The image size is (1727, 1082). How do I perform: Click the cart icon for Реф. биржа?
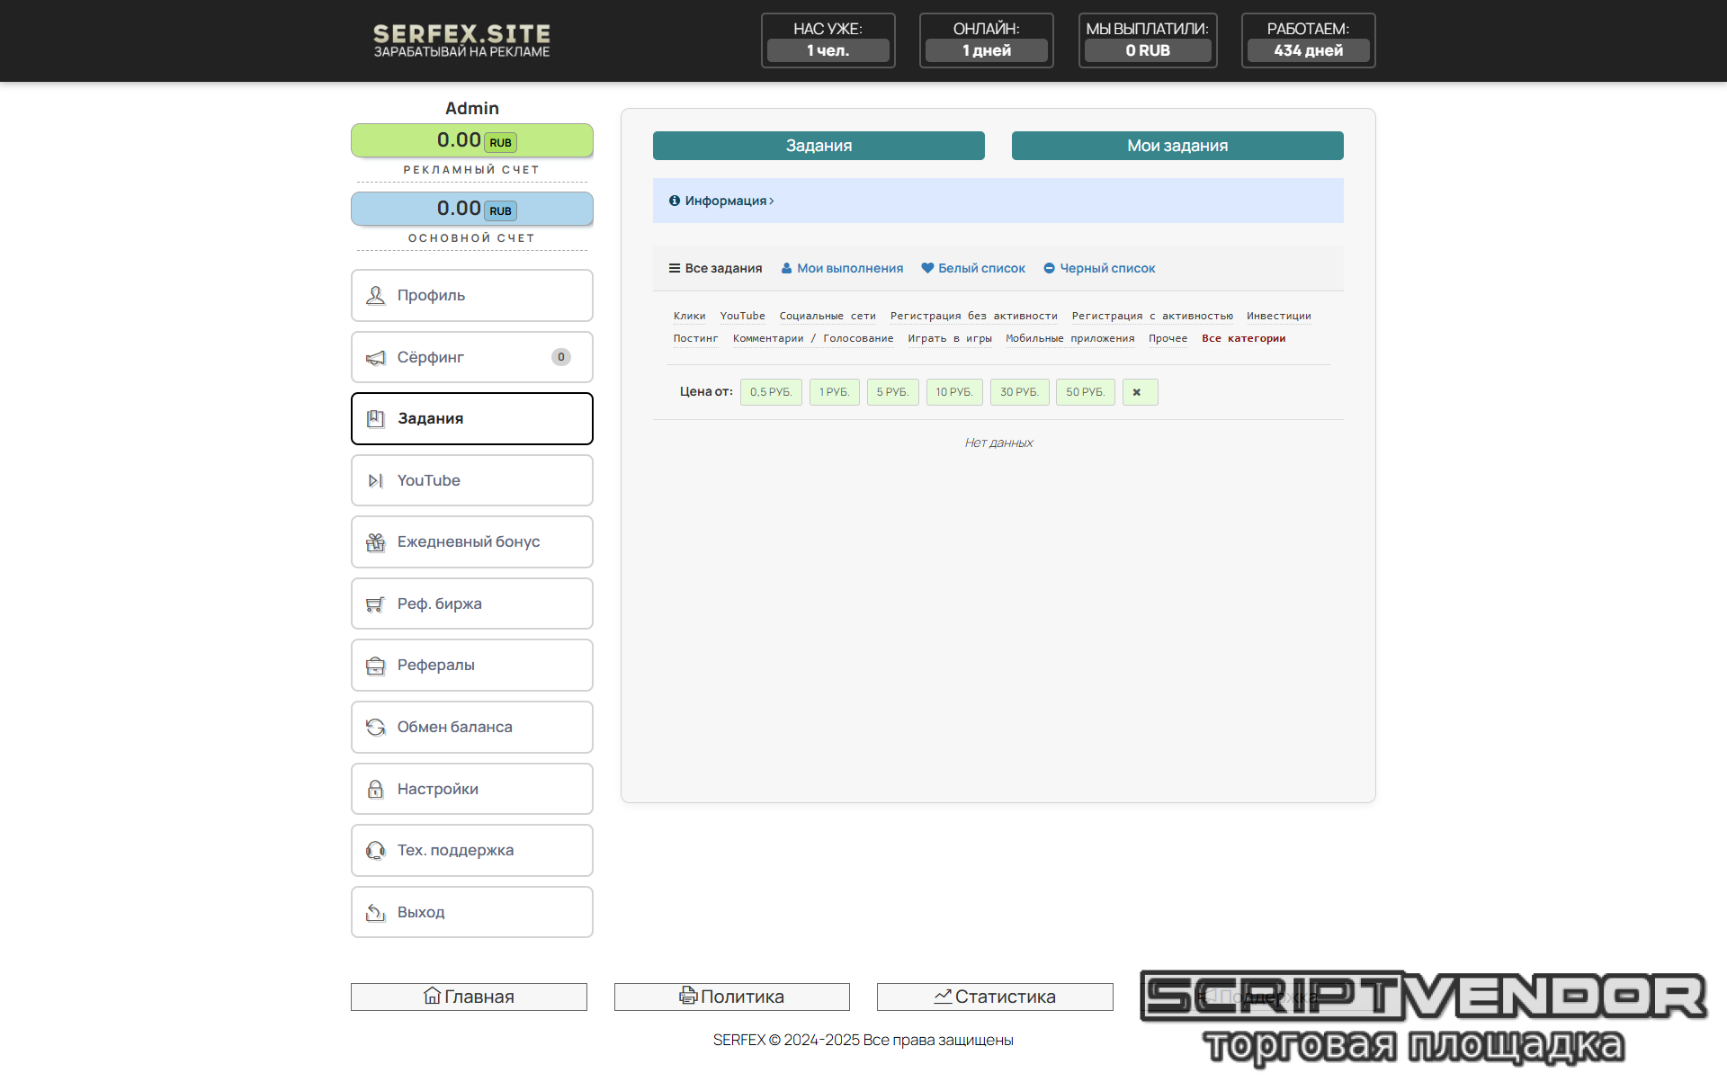pos(375,604)
